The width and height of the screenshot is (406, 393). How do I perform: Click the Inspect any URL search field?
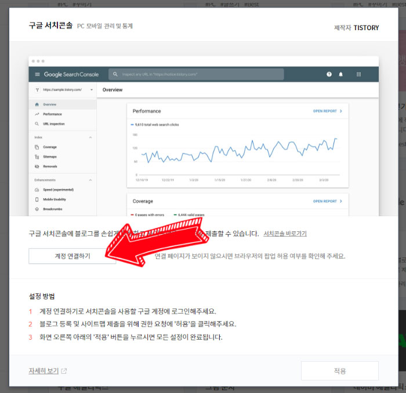pos(196,74)
